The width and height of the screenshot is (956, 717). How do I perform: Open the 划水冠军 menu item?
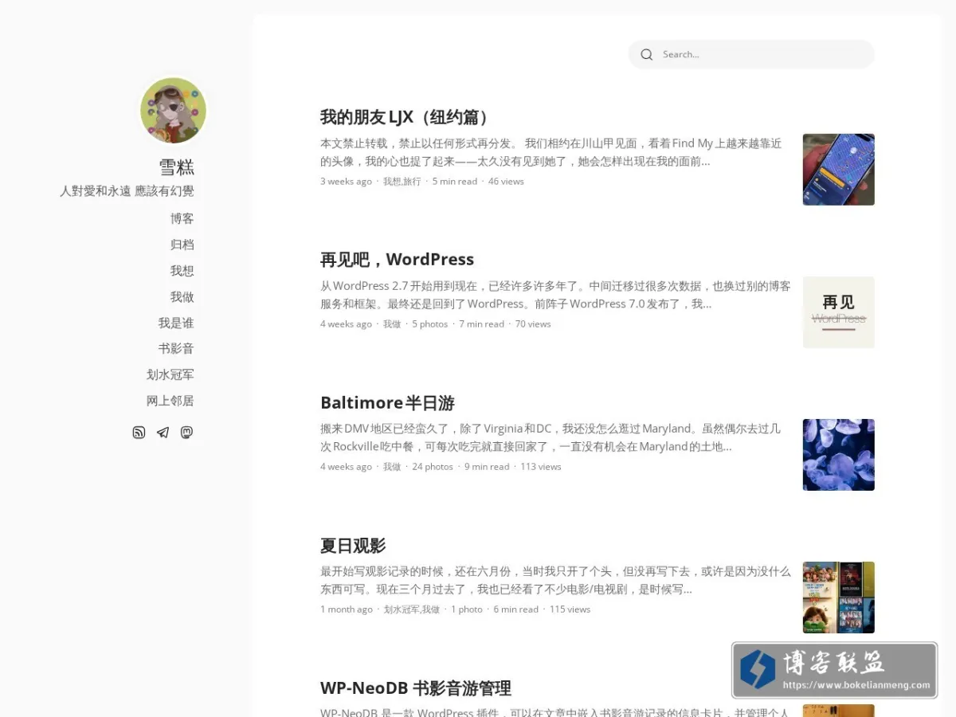pyautogui.click(x=170, y=374)
